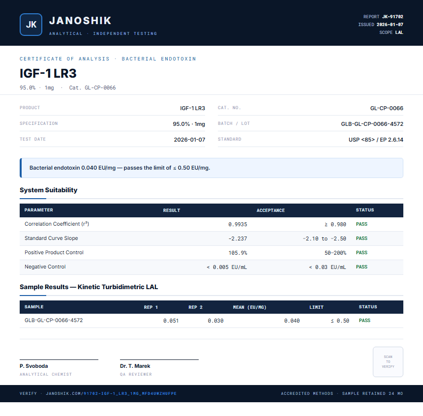Click the Negative Control row label
The width and height of the screenshot is (423, 416).
45,267
